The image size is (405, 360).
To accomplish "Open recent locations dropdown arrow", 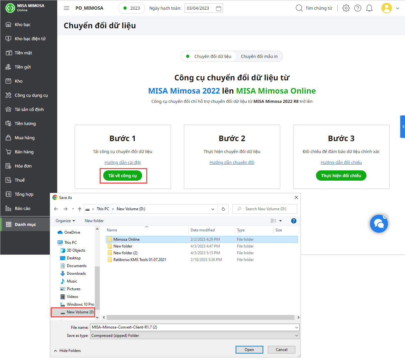I will pyautogui.click(x=73, y=209).
